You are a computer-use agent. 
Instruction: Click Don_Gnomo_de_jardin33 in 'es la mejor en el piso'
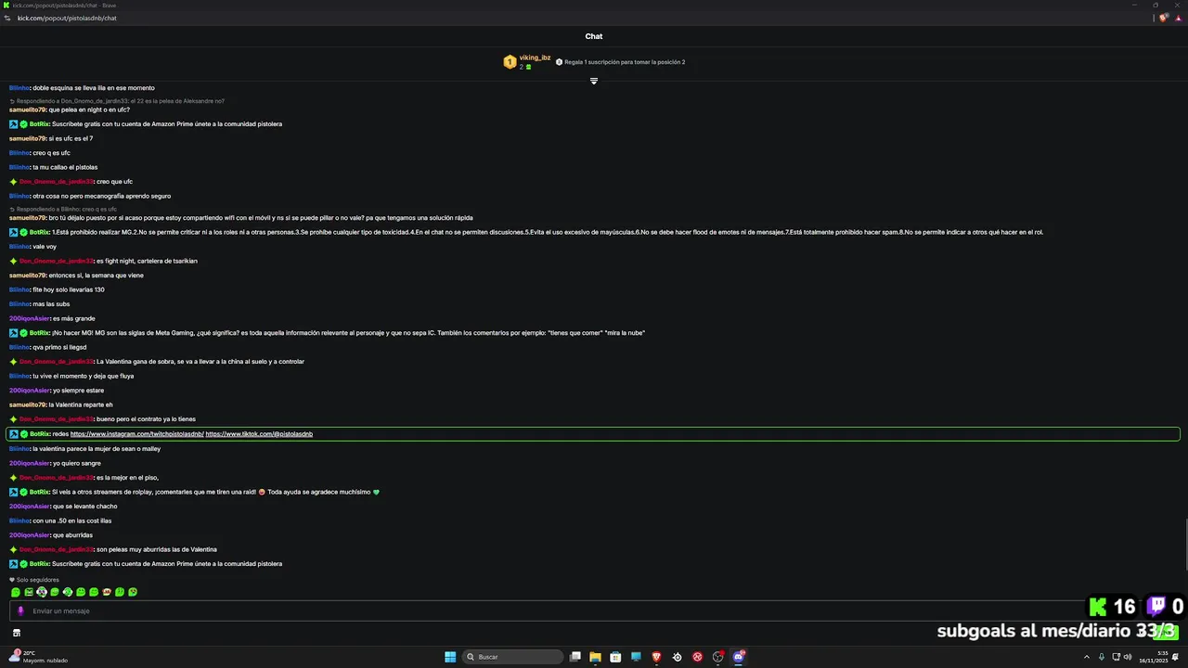57,478
